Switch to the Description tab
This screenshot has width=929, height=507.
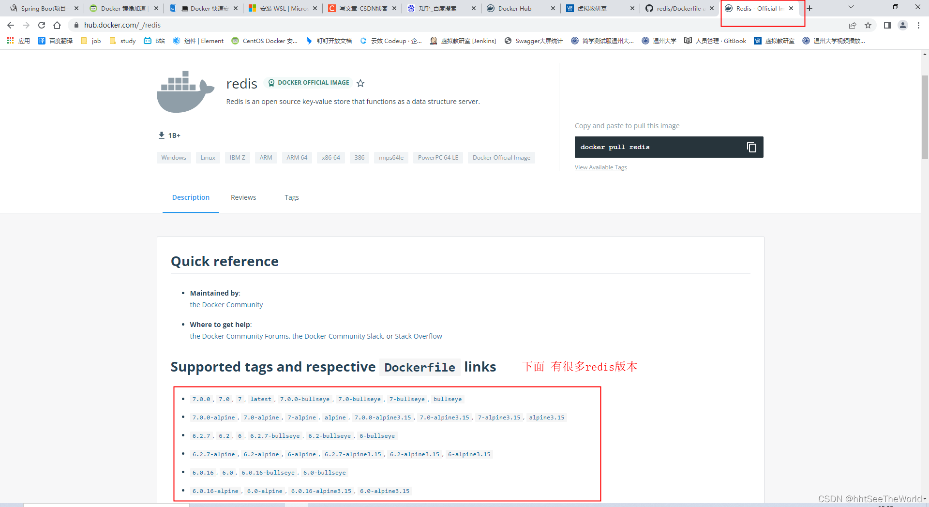point(191,197)
